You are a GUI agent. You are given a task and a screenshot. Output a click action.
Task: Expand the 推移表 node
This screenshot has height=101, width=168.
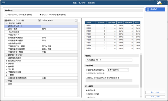tap(7, 66)
